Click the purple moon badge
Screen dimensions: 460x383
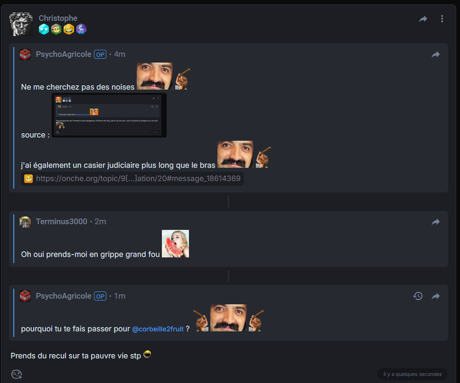coord(81,29)
